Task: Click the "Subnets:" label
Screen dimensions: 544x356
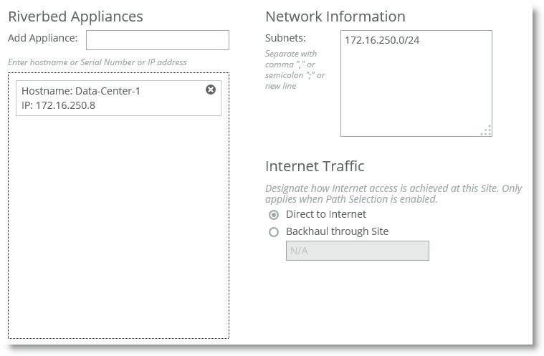Action: 285,38
